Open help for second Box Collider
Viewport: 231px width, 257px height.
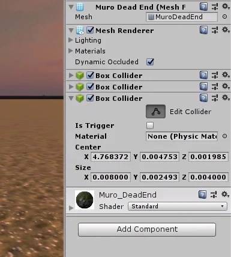click(203, 87)
